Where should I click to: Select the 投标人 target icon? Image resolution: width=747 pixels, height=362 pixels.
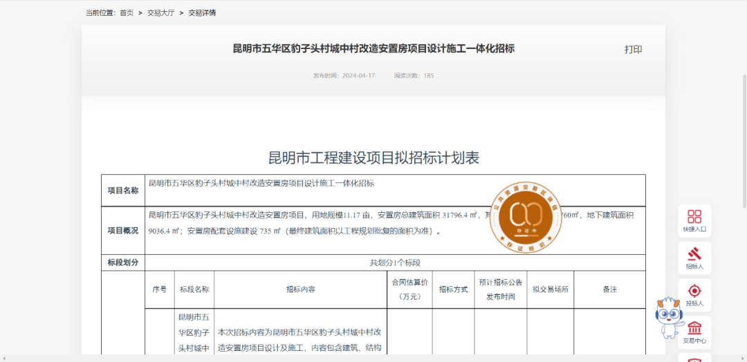[x=694, y=294]
